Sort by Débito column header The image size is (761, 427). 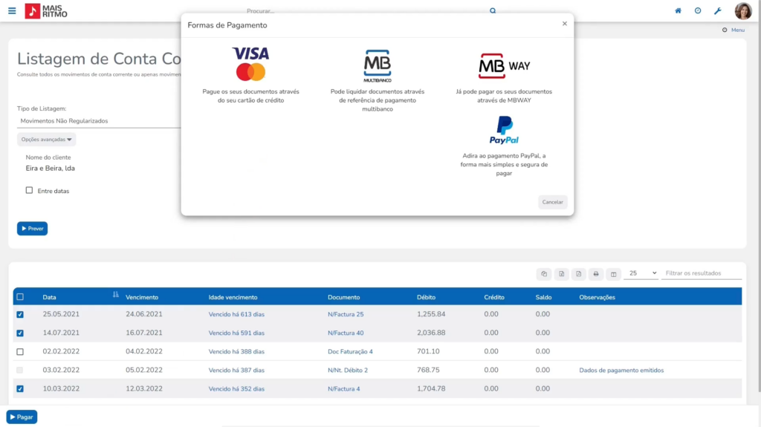[426, 297]
